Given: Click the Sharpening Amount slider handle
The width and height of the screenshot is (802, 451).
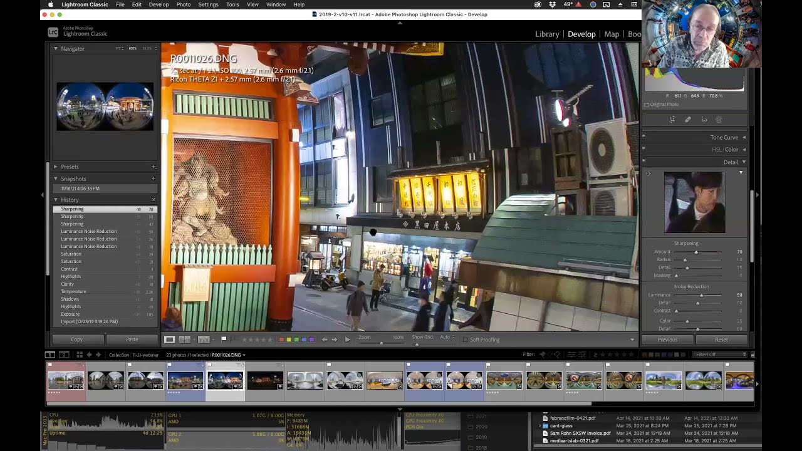Looking at the screenshot, I should point(696,252).
